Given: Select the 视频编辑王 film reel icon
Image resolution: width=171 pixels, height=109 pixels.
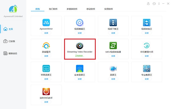Looking at the screenshot, I should (x=80, y=22).
